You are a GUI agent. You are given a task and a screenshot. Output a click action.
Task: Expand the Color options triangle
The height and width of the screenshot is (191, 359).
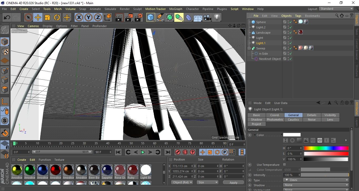click(255, 135)
